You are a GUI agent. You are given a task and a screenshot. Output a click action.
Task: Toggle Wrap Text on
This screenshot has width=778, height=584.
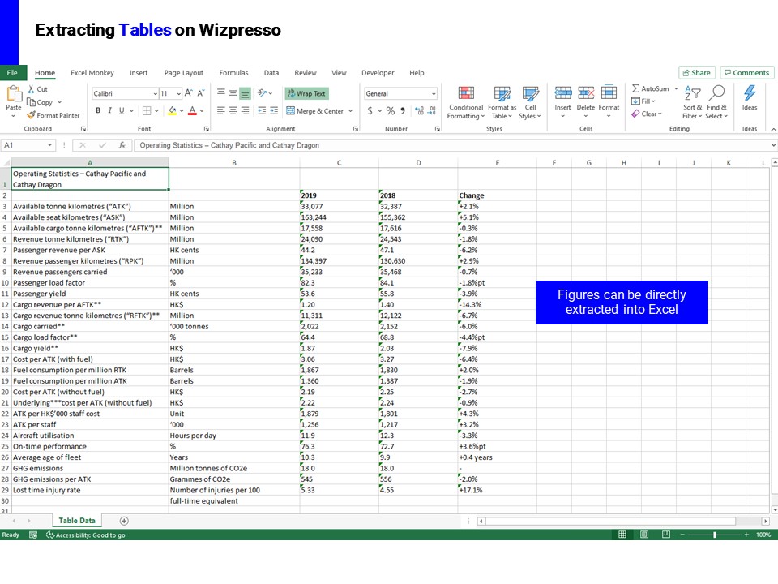pos(306,93)
